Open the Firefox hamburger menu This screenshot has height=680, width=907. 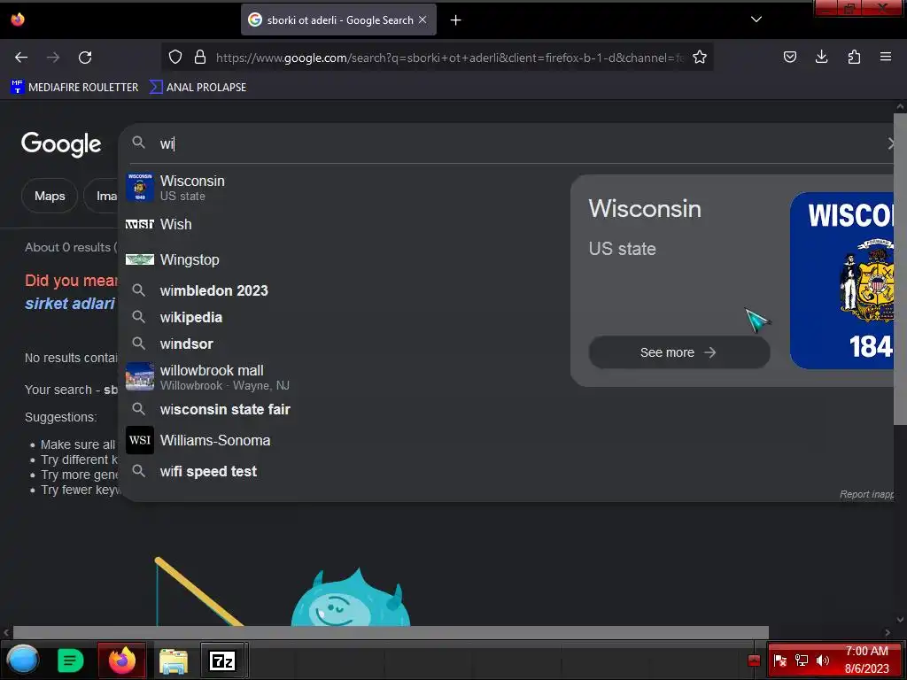[885, 57]
